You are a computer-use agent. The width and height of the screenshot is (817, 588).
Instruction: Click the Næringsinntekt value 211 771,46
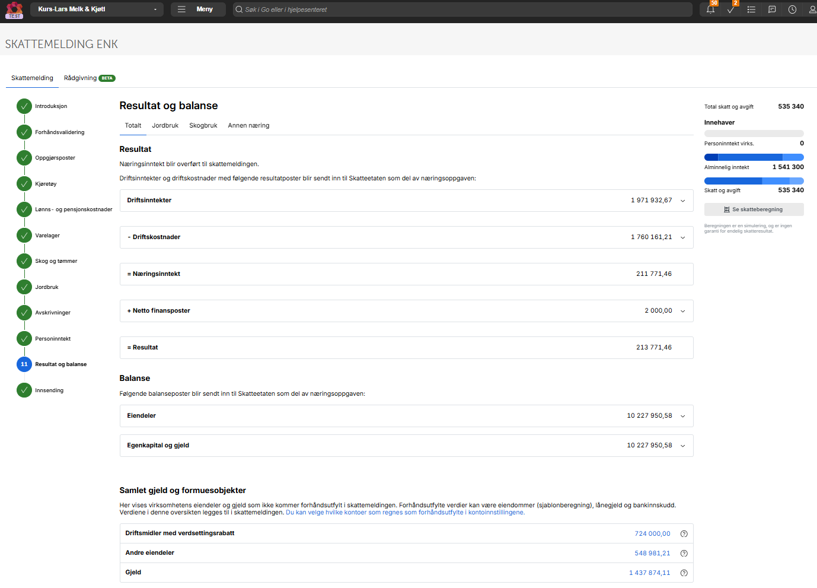[654, 274]
